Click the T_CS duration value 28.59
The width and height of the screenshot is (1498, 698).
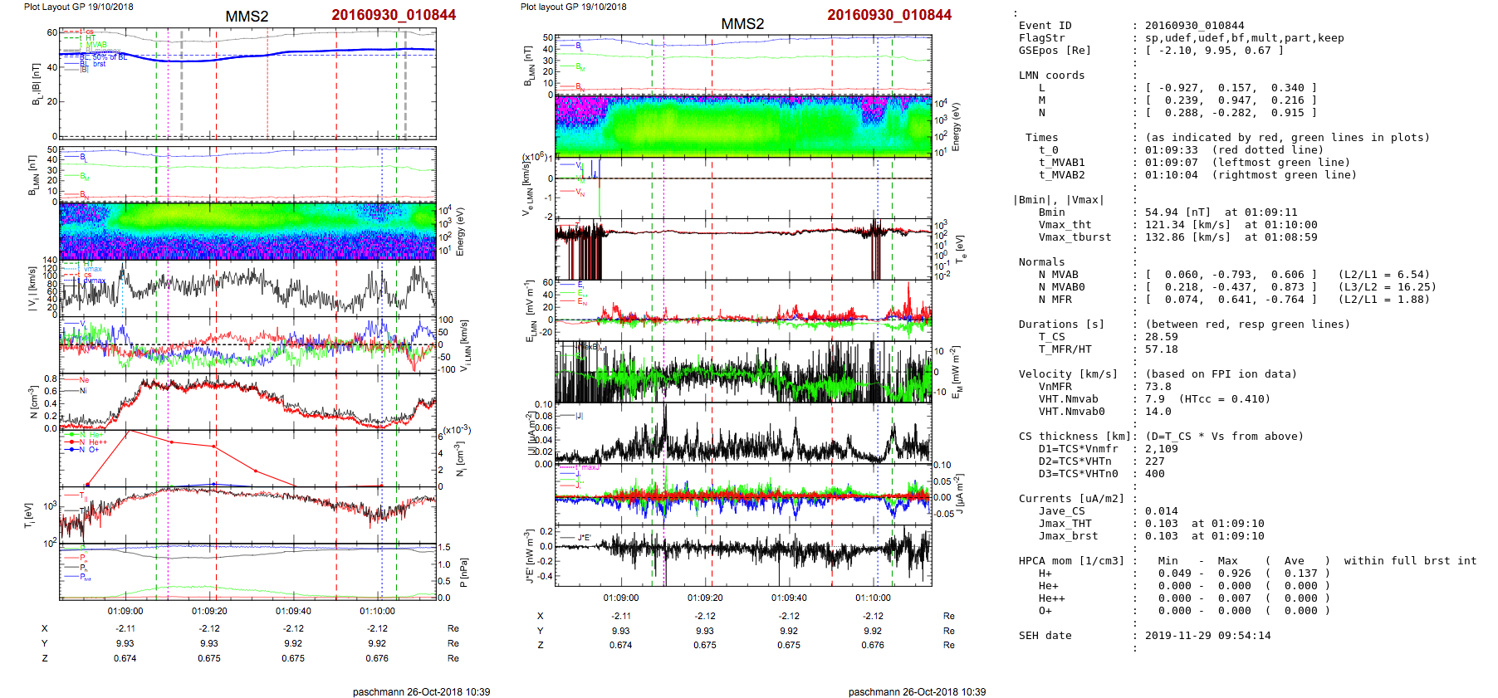coord(1161,337)
